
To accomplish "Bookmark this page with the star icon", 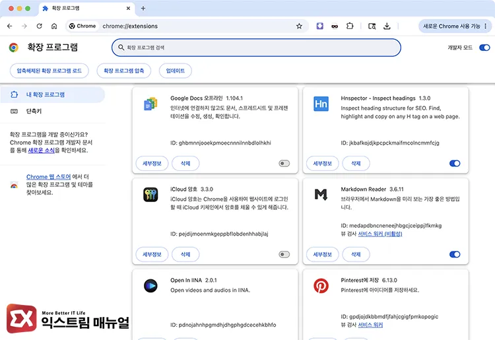I will point(299,26).
